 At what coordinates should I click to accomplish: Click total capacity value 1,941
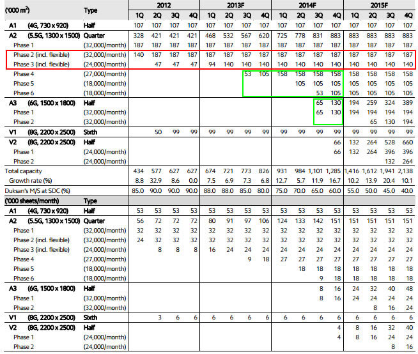(x=387, y=171)
